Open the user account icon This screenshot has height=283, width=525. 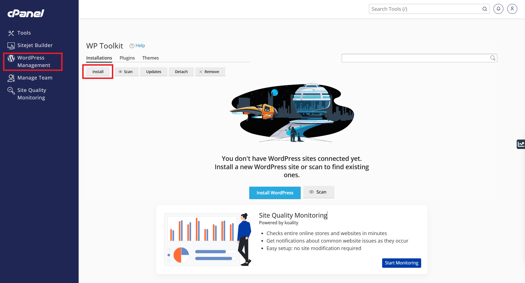[x=512, y=9]
